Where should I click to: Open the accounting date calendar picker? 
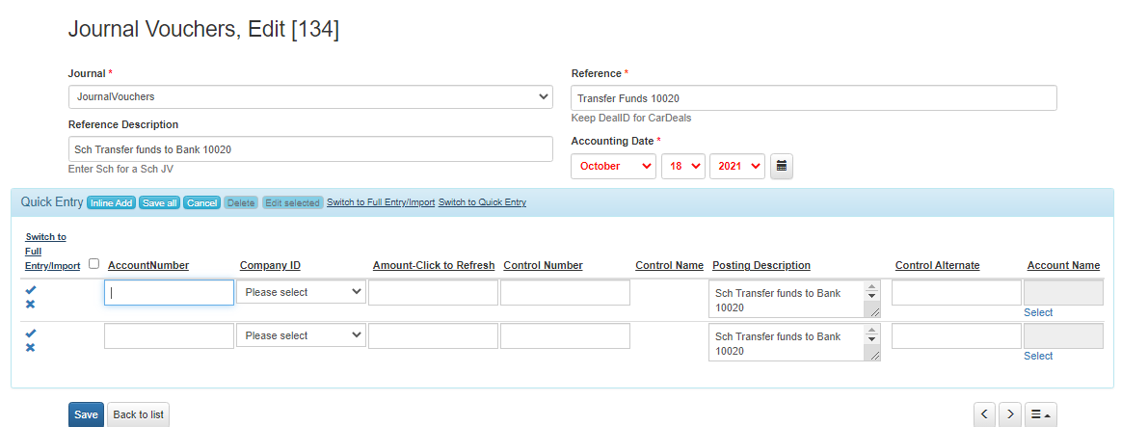point(782,166)
